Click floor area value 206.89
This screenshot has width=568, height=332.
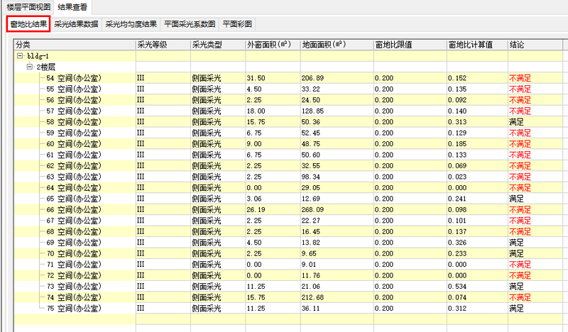(312, 78)
